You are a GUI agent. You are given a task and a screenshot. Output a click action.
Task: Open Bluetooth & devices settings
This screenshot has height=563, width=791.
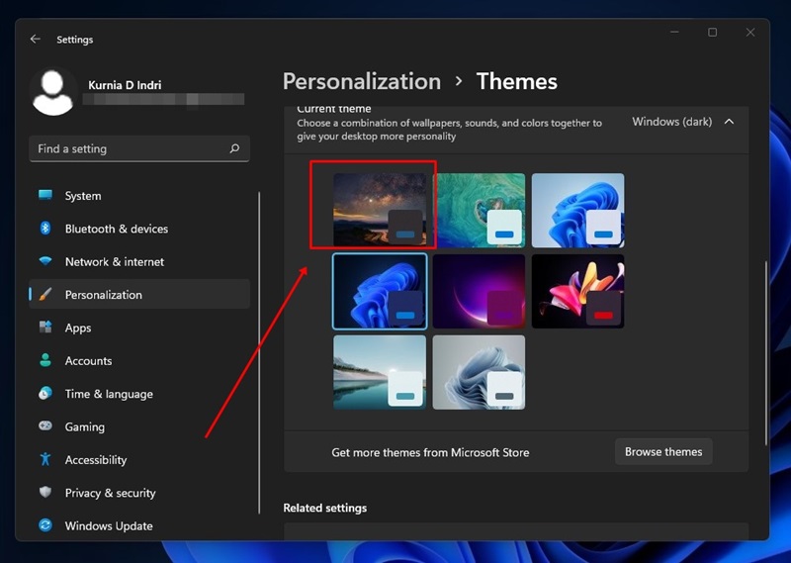pos(139,229)
